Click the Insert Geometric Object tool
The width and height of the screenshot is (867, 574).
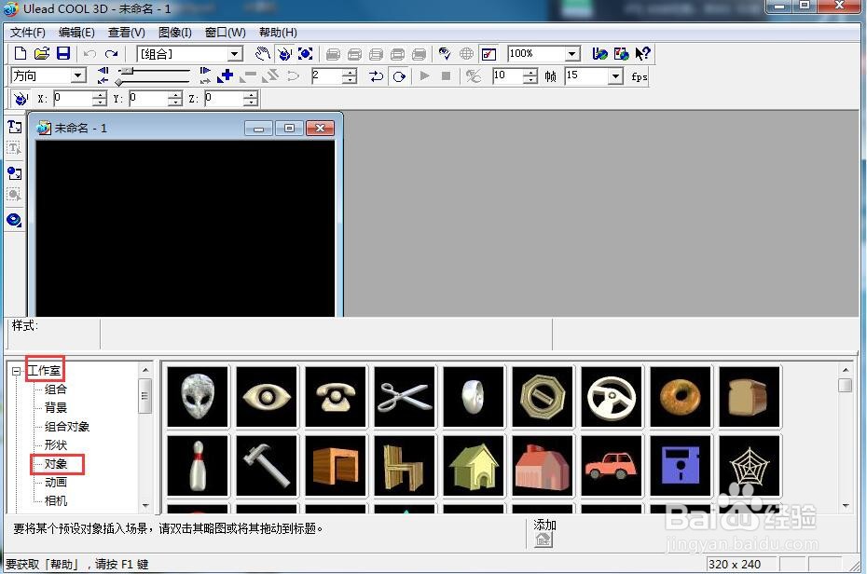[x=14, y=221]
